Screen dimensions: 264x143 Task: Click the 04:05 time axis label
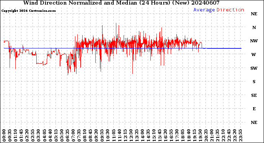[x=44, y=135]
